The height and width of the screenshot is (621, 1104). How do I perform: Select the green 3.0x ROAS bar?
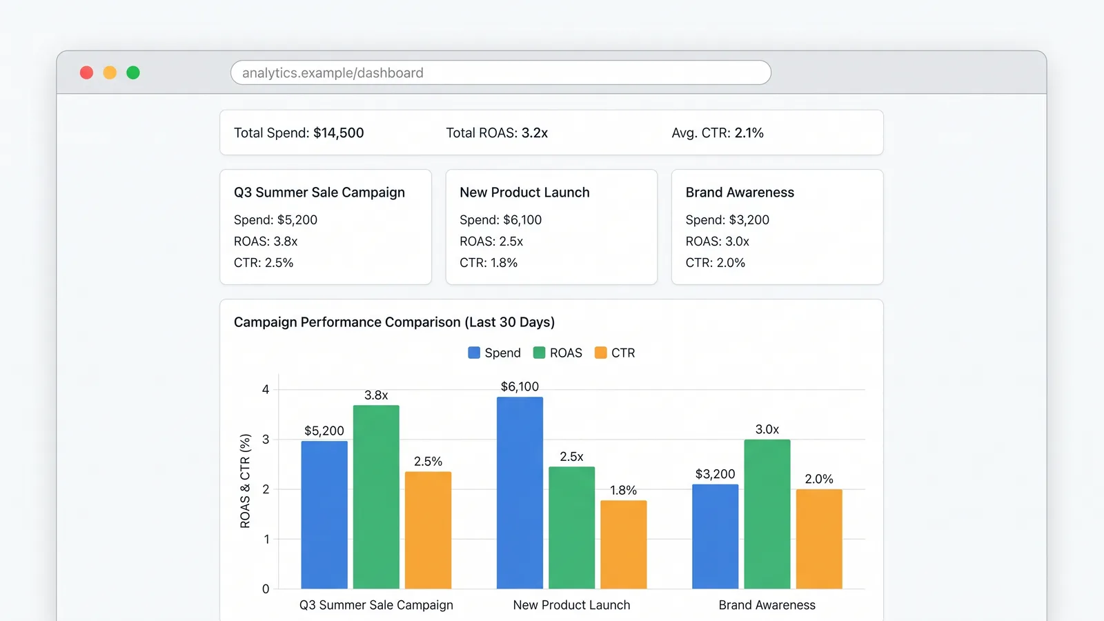767,514
